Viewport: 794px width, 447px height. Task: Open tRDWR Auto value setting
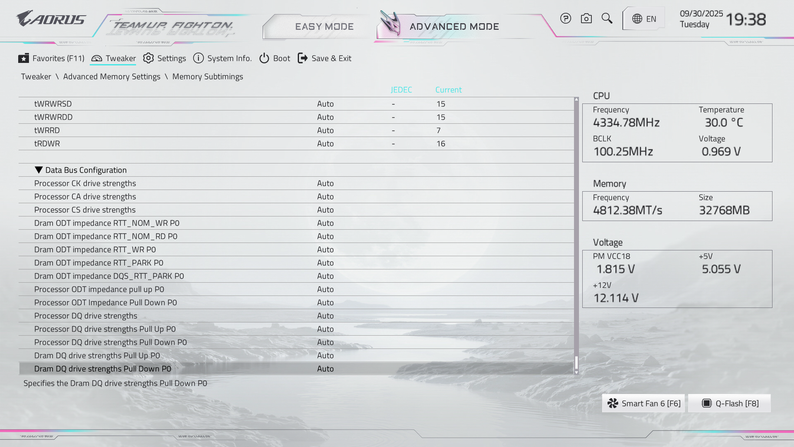325,144
